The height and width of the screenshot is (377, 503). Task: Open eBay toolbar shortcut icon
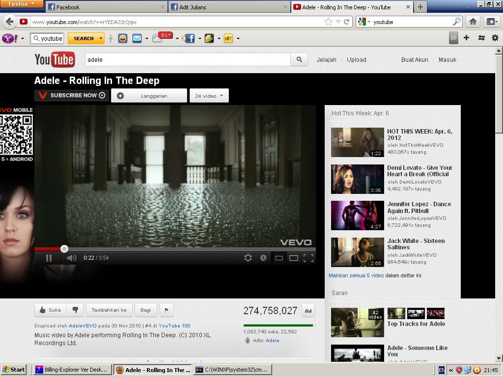(x=228, y=38)
